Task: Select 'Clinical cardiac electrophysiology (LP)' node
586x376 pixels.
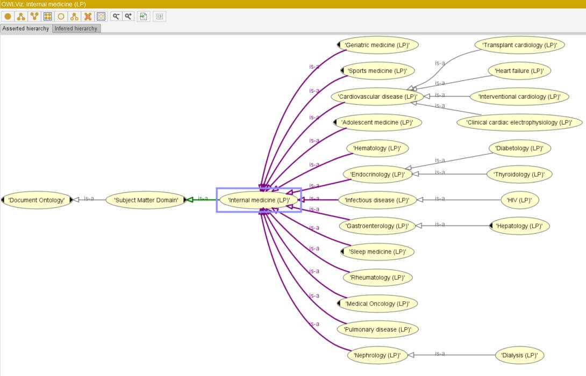Action: pyautogui.click(x=519, y=122)
